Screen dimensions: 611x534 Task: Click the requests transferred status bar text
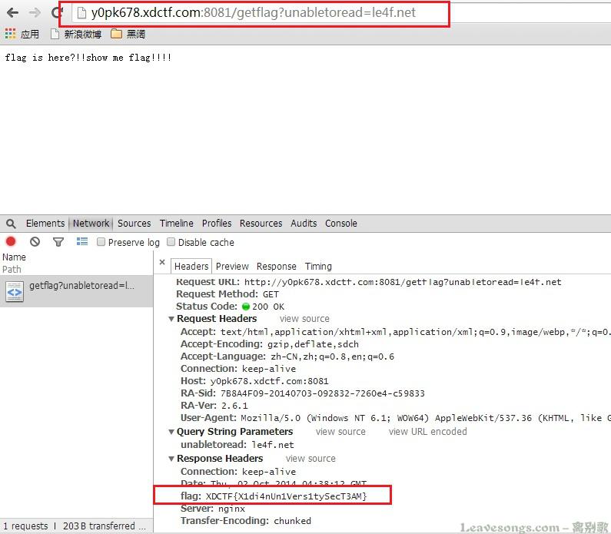pyautogui.click(x=75, y=526)
